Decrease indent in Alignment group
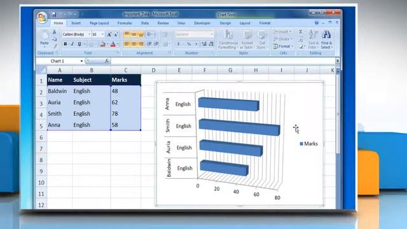This screenshot has width=407, height=229. 149,44
